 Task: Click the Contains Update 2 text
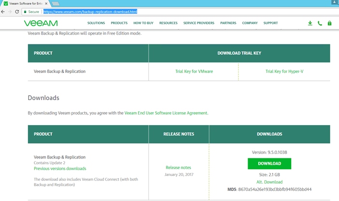(49, 163)
